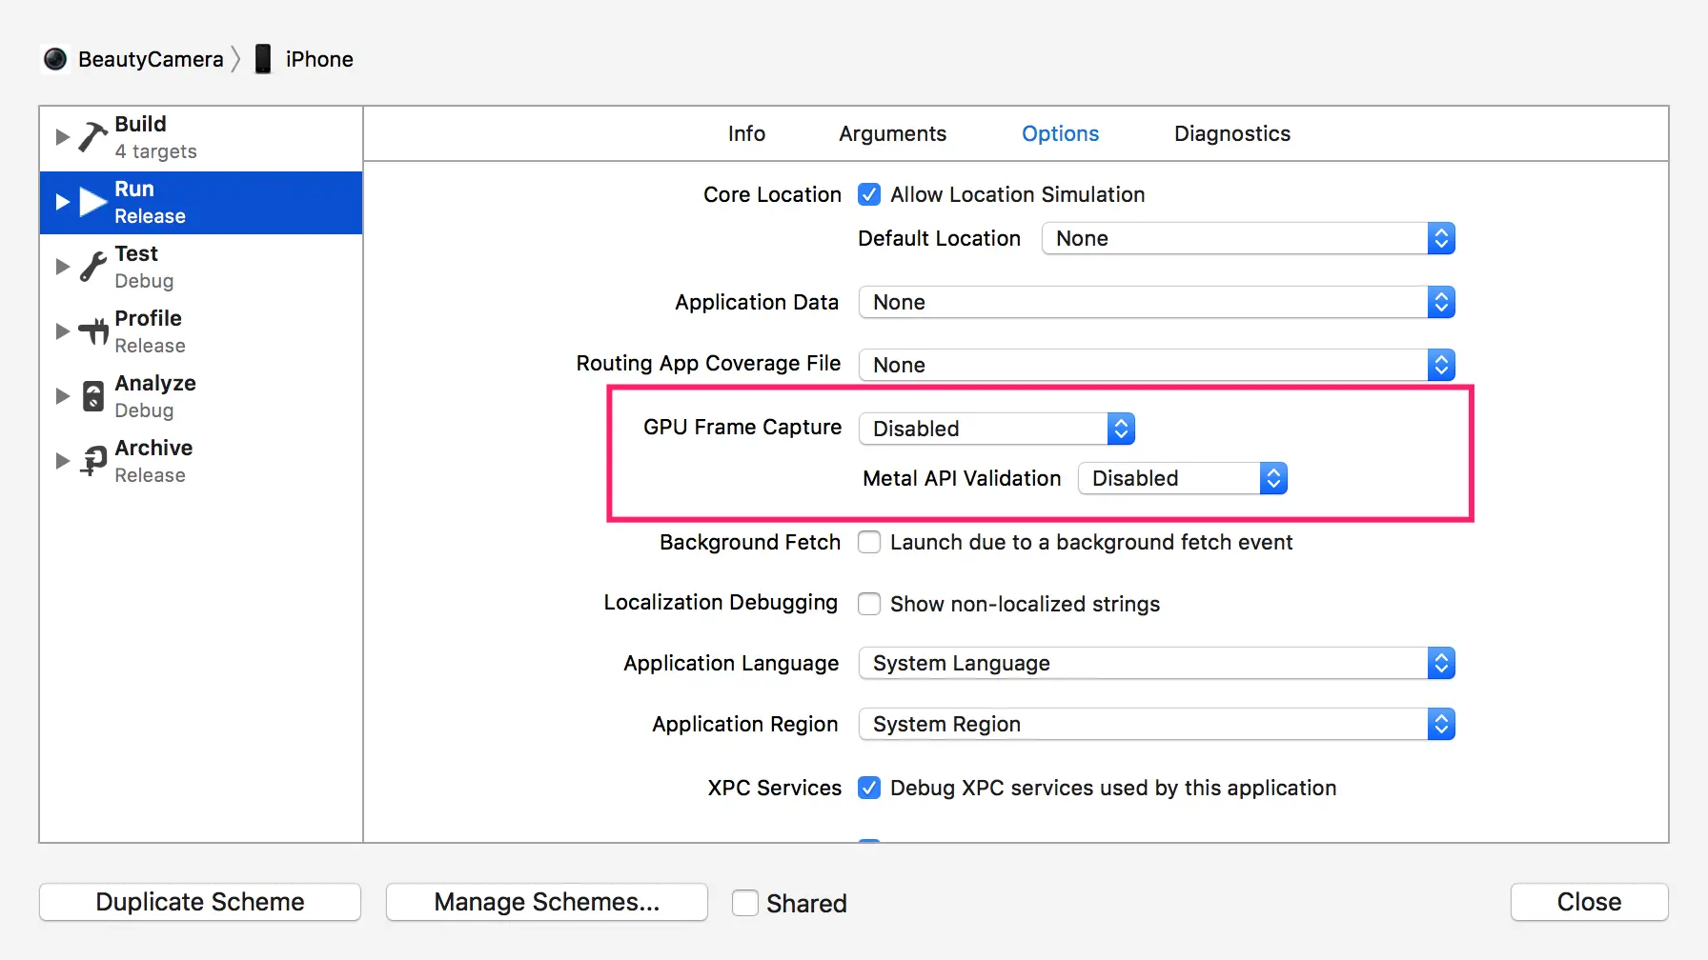This screenshot has height=960, width=1708.
Task: Expand the Build action disclosure triangle
Action: 63,137
